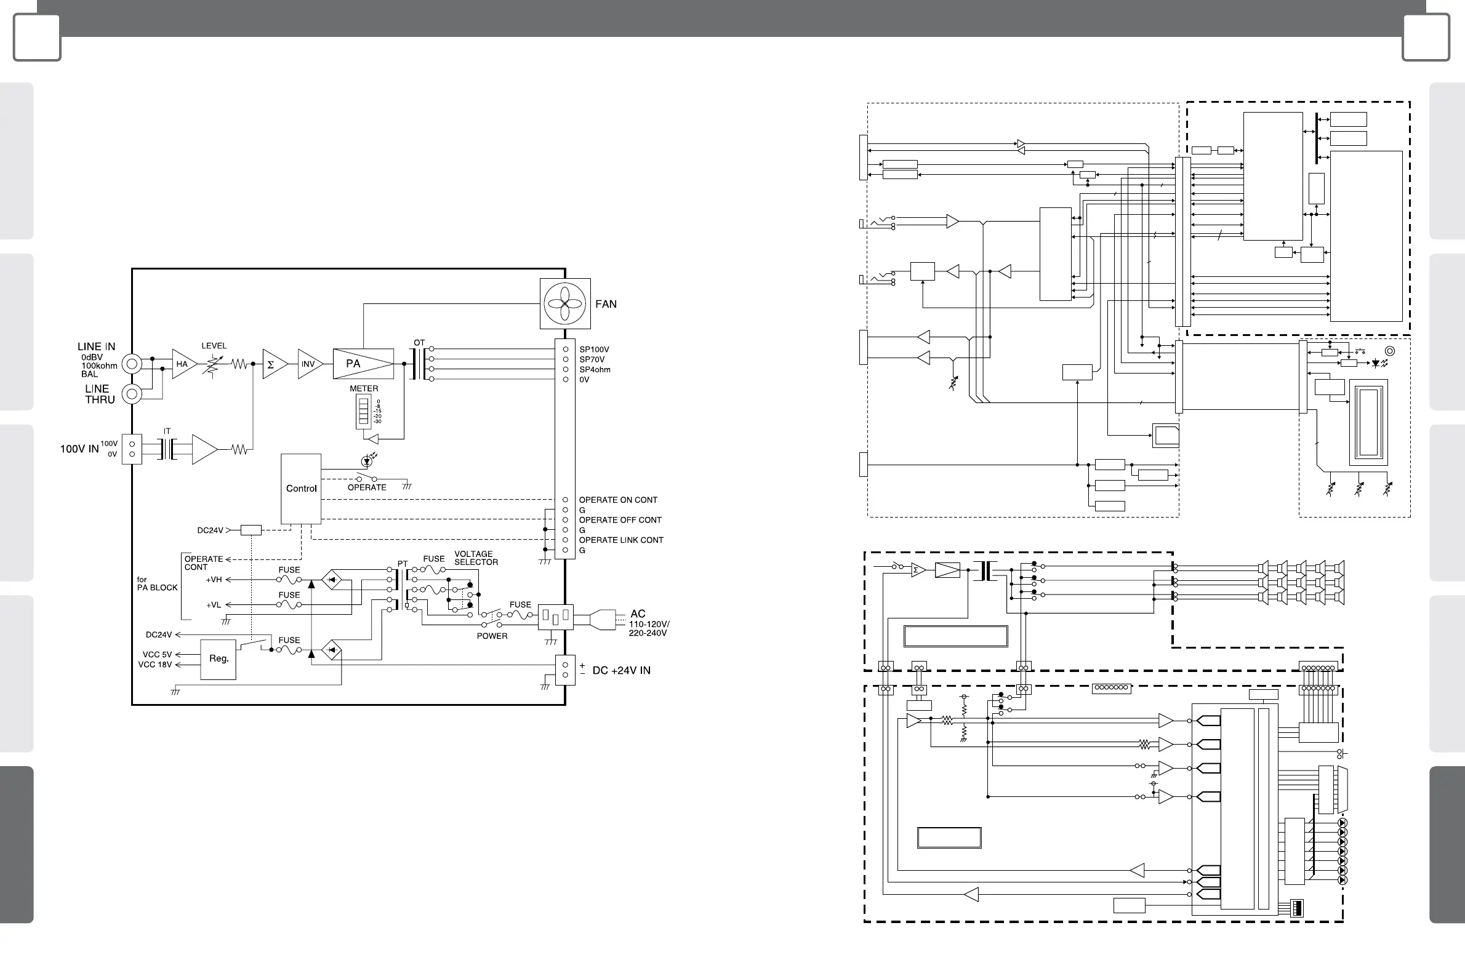
Task: Select the LED symbol above OPERATE switch
Action: coord(367,462)
